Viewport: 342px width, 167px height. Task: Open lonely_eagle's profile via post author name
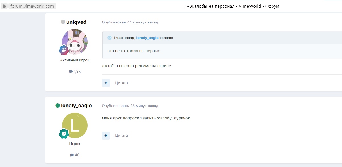(x=76, y=106)
